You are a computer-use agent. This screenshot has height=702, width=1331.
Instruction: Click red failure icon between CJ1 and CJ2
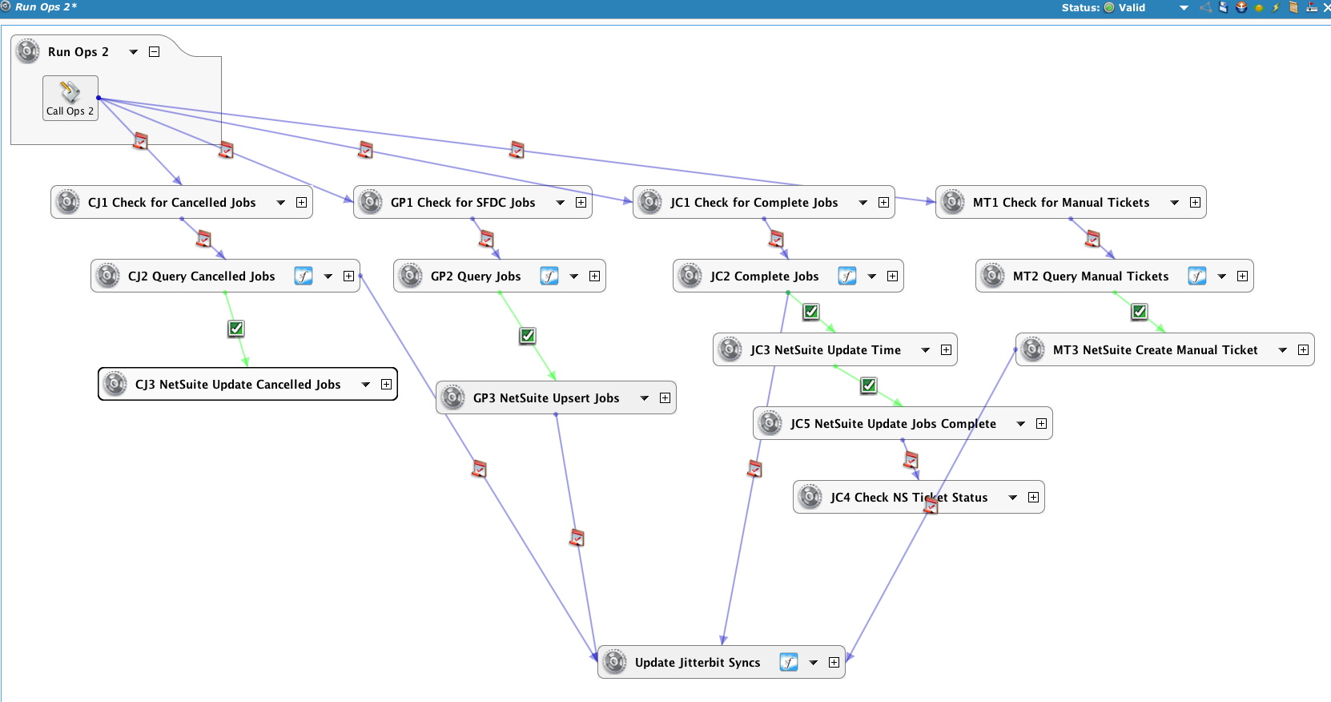pyautogui.click(x=204, y=239)
